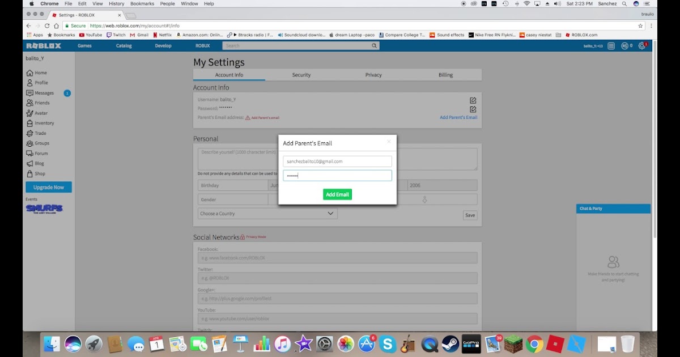Screen dimensions: 680x357
Task: Click the Twitter handle input field
Action: pyautogui.click(x=337, y=278)
